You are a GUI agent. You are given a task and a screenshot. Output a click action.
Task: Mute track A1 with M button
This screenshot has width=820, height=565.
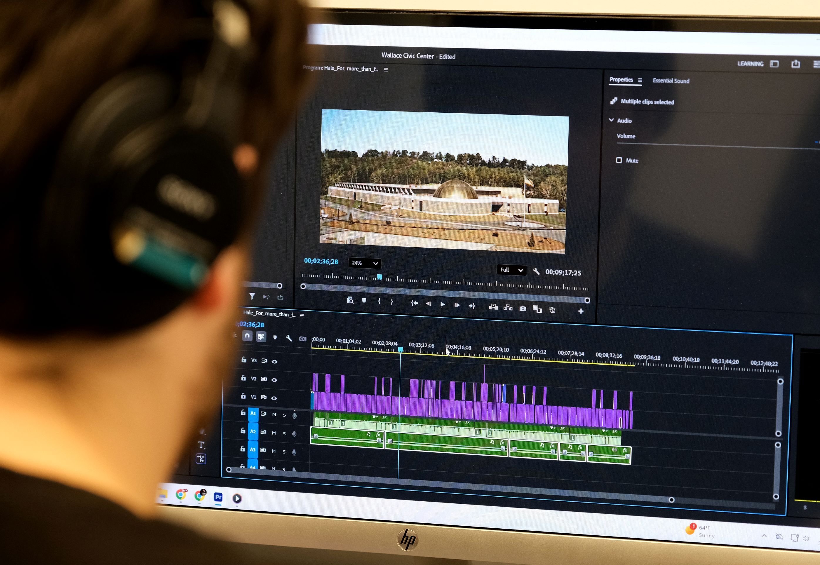[274, 414]
